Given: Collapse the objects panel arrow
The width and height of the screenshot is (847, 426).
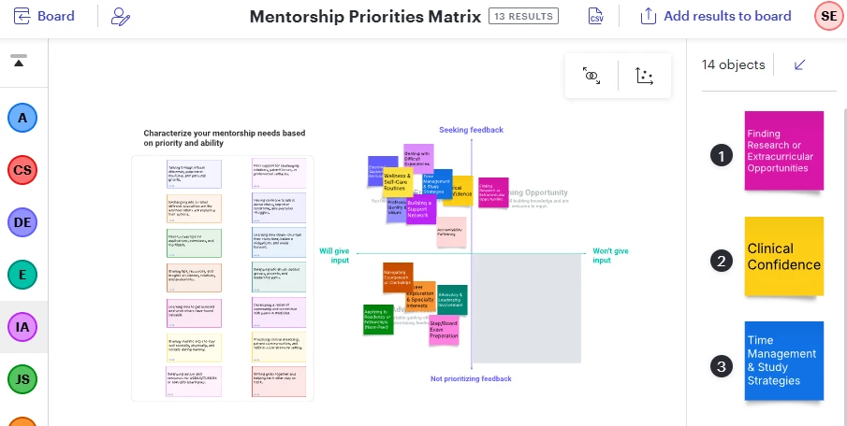Looking at the screenshot, I should tap(800, 64).
